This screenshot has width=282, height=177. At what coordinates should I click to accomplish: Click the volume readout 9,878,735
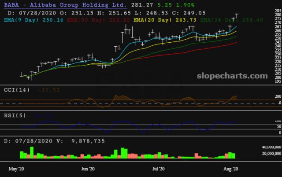88,141
